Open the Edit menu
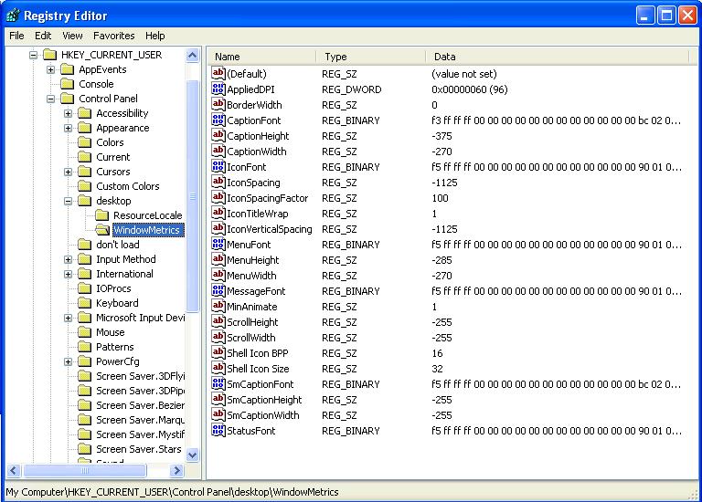Viewport: 702px width, 502px height. pyautogui.click(x=43, y=36)
